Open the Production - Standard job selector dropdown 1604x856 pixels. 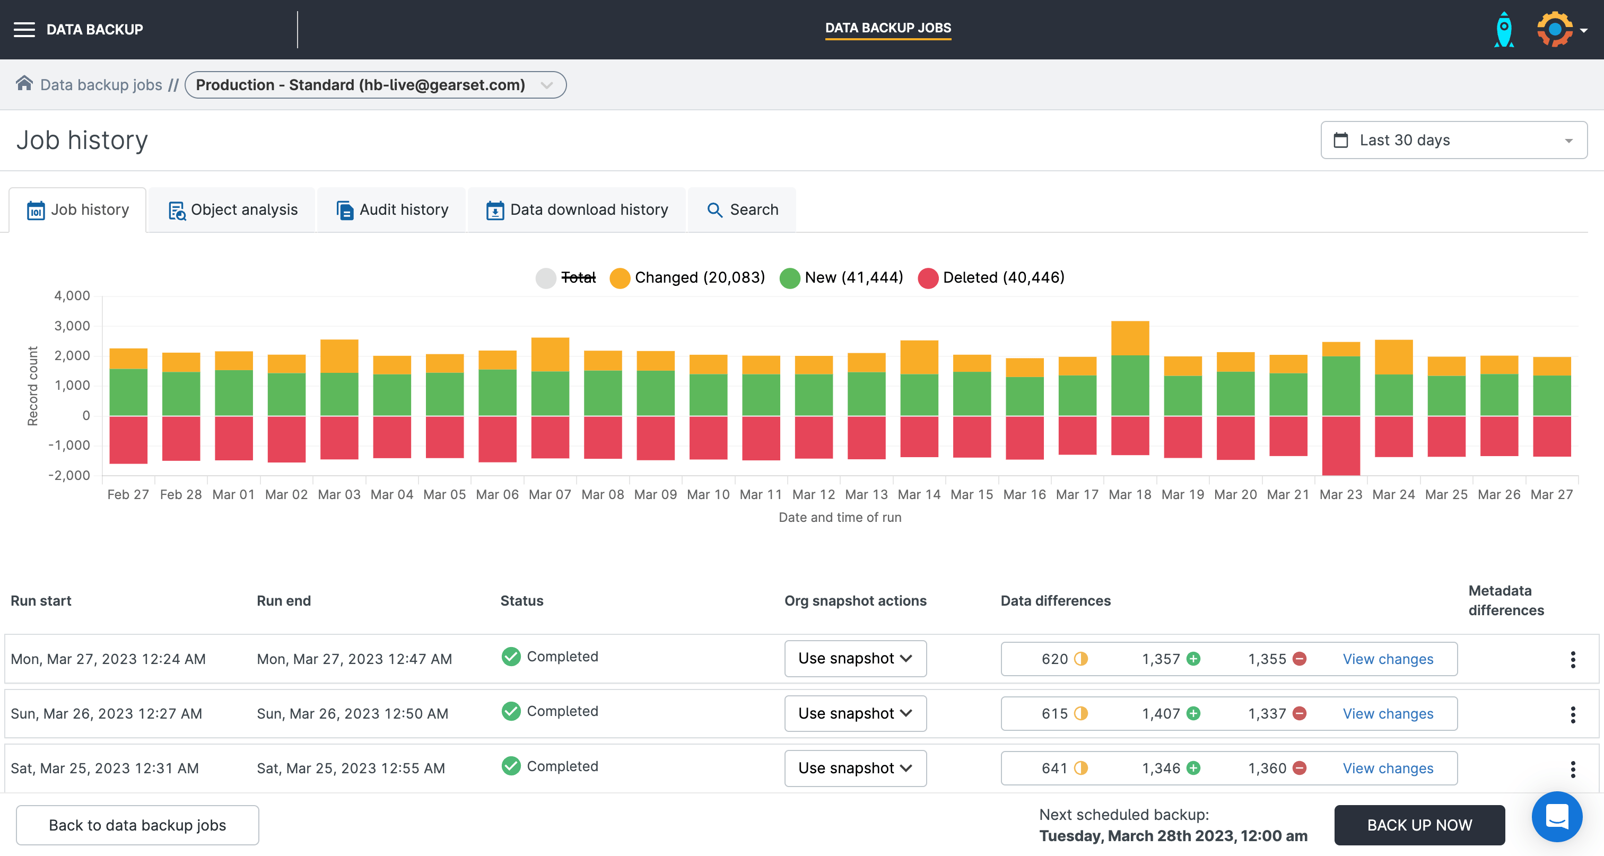coord(376,85)
